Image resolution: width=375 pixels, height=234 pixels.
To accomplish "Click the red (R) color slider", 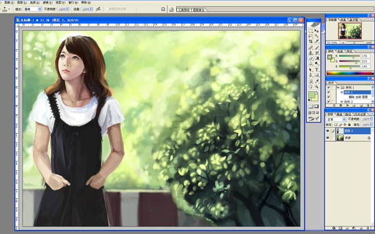I will (x=349, y=56).
